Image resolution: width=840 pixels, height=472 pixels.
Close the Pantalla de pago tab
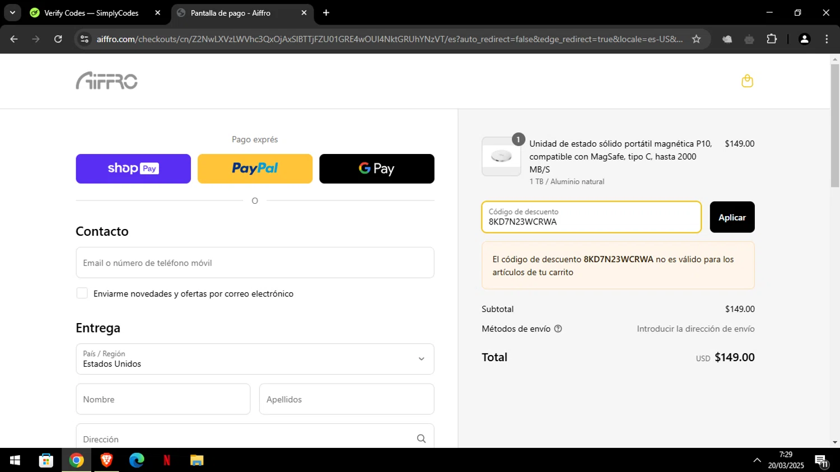[304, 13]
